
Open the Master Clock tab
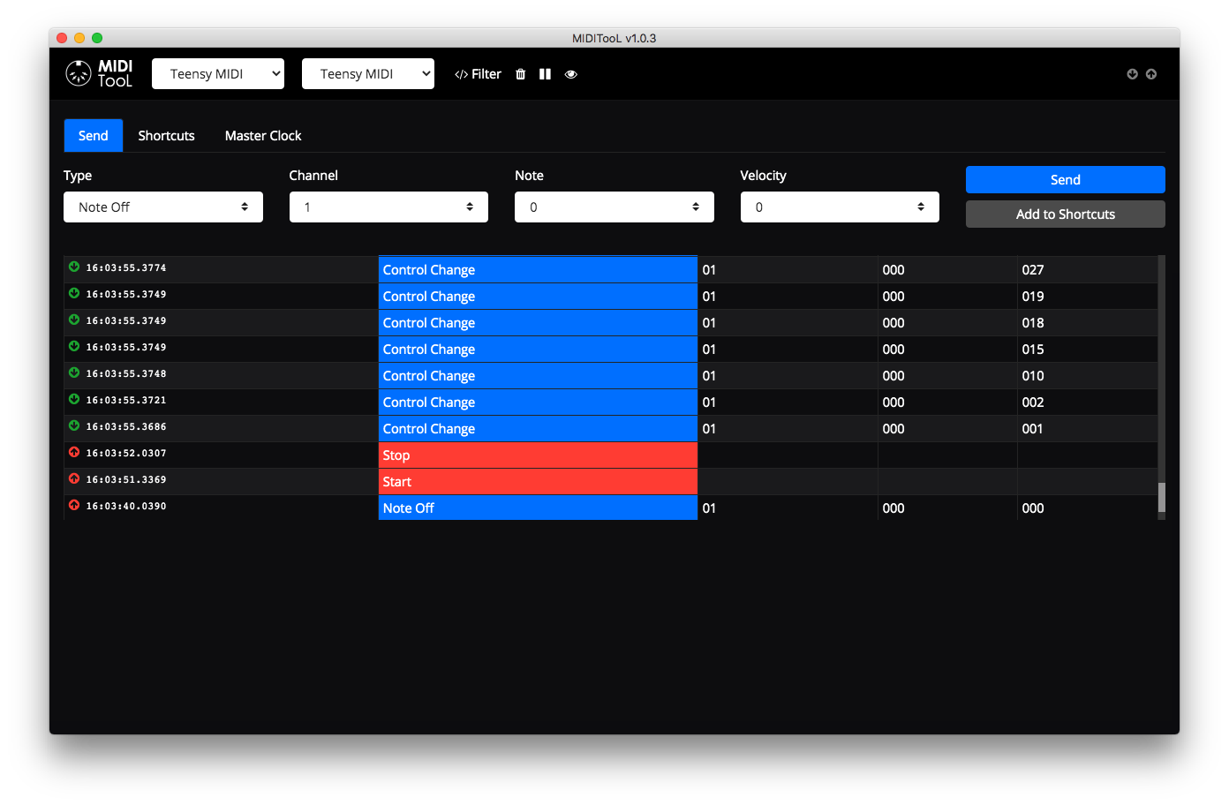(263, 136)
